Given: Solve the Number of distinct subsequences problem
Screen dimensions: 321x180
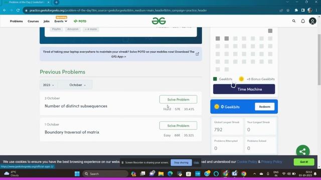Looking at the screenshot, I should tap(178, 99).
